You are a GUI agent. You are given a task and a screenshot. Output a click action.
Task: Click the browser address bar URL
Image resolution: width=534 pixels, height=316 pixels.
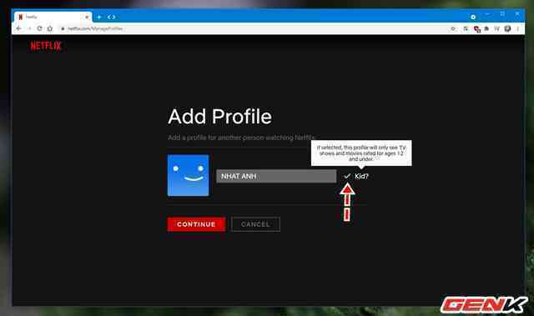(95, 29)
